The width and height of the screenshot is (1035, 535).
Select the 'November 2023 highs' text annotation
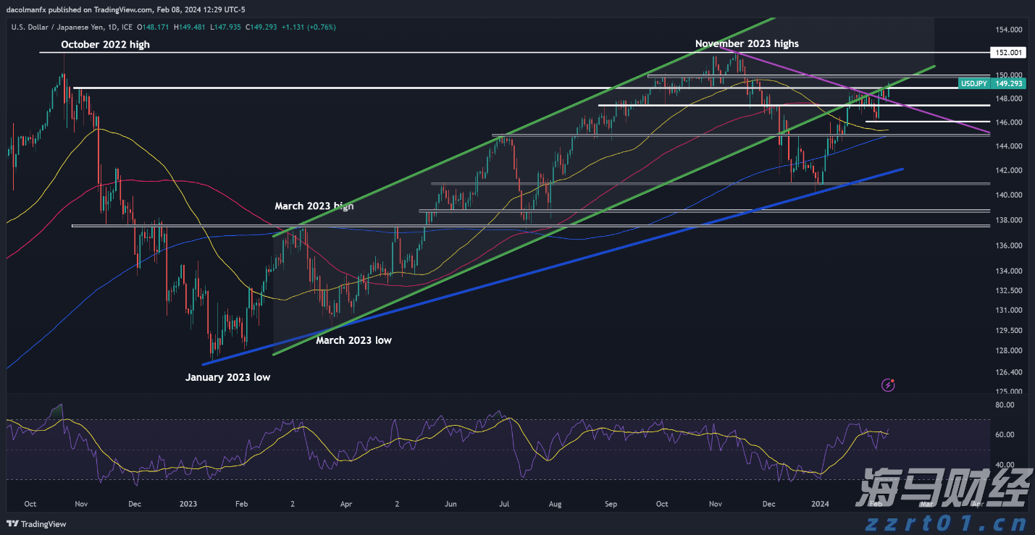747,43
